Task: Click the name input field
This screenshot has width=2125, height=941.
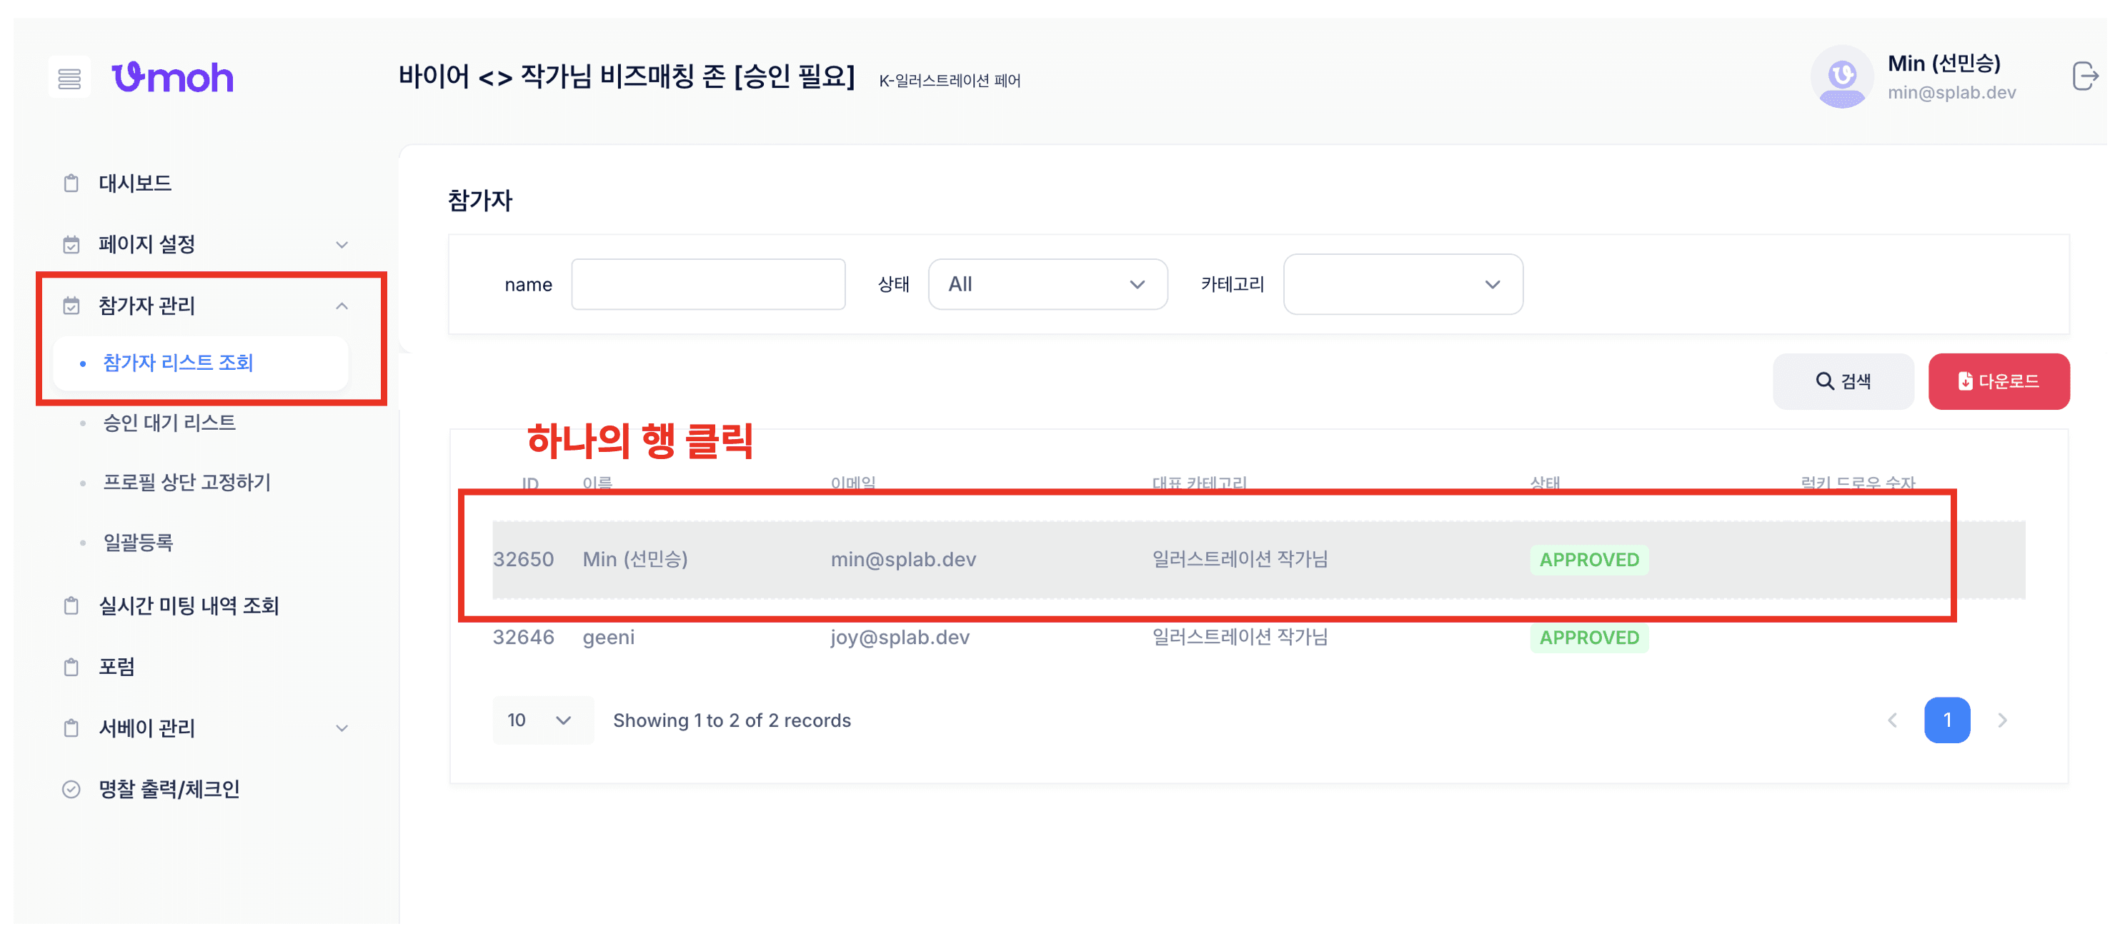Action: [708, 284]
